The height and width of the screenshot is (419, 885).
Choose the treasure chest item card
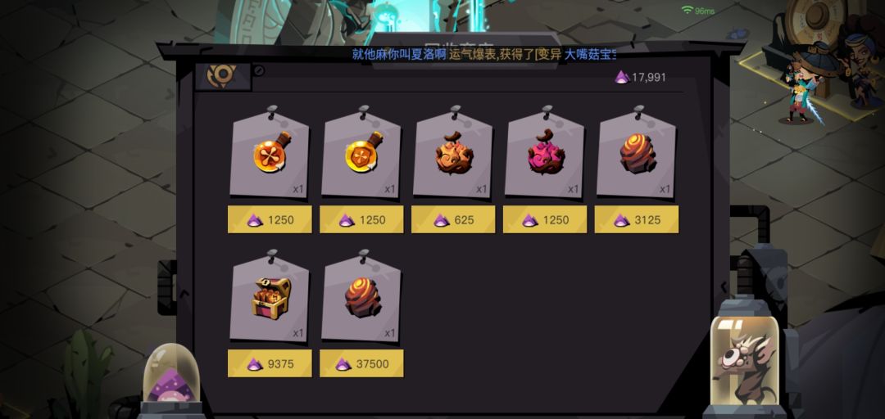point(270,299)
